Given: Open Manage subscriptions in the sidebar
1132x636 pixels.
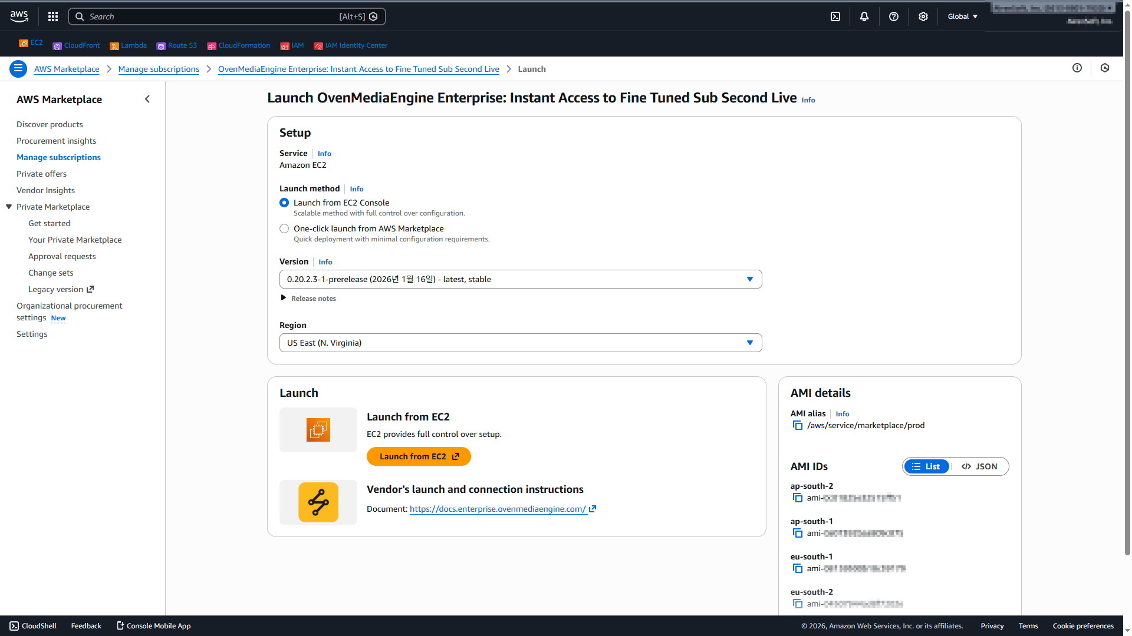Looking at the screenshot, I should pyautogui.click(x=58, y=157).
